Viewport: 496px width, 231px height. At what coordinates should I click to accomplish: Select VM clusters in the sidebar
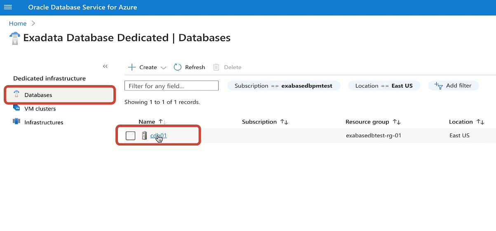click(x=40, y=109)
